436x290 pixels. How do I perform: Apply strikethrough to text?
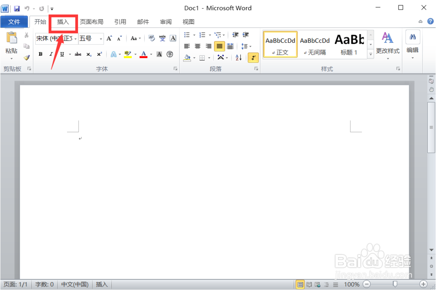coord(78,54)
